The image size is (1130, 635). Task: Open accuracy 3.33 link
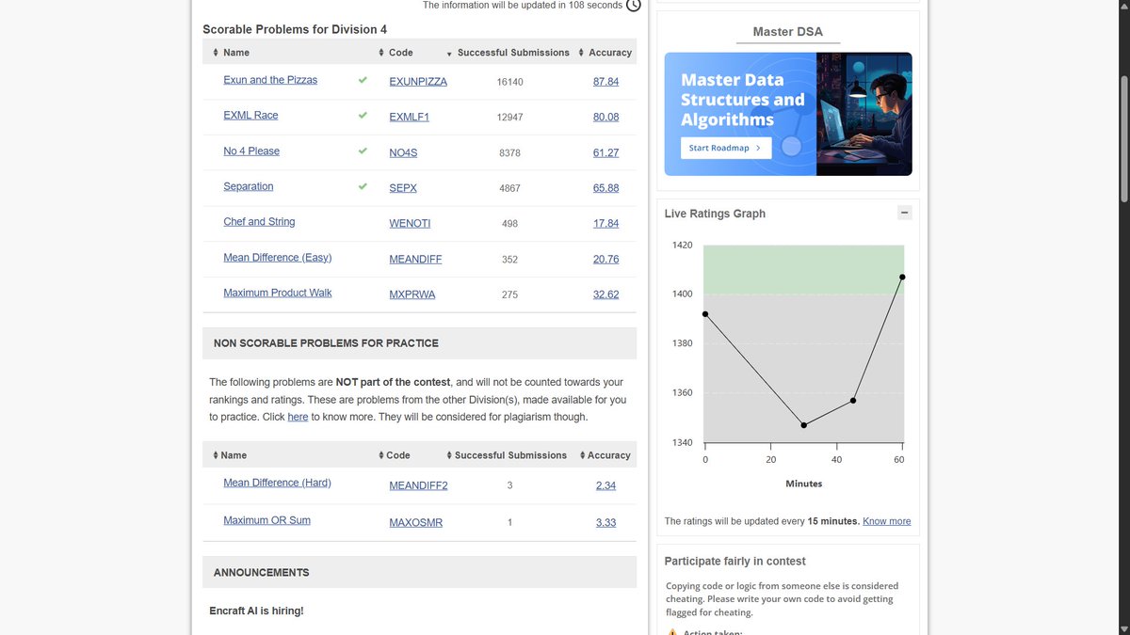pos(605,523)
